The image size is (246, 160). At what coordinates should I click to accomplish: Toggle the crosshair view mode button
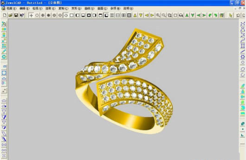tap(31, 15)
